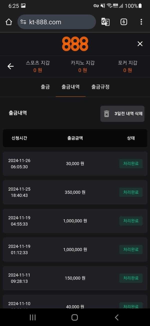Tap the kt-888.com address bar

click(x=56, y=22)
